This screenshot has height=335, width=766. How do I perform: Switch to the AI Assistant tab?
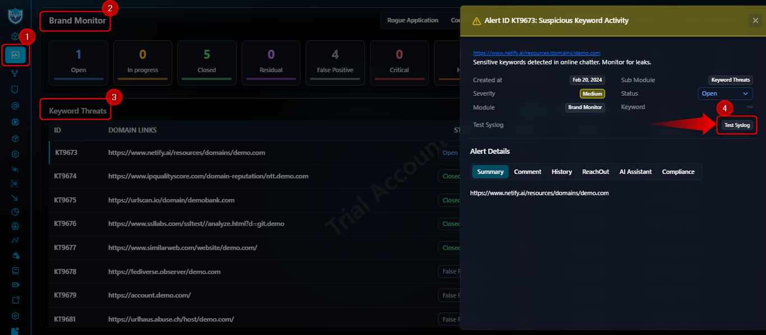click(x=635, y=172)
